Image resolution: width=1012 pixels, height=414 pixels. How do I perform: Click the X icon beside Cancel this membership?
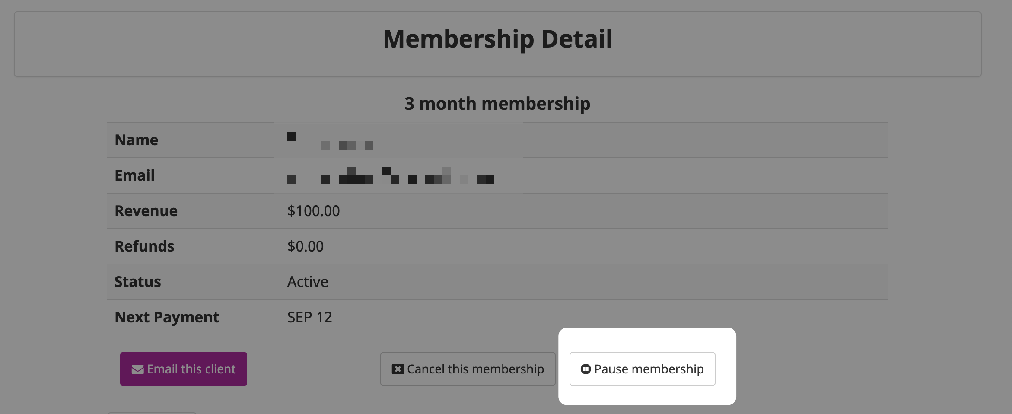pyautogui.click(x=398, y=369)
